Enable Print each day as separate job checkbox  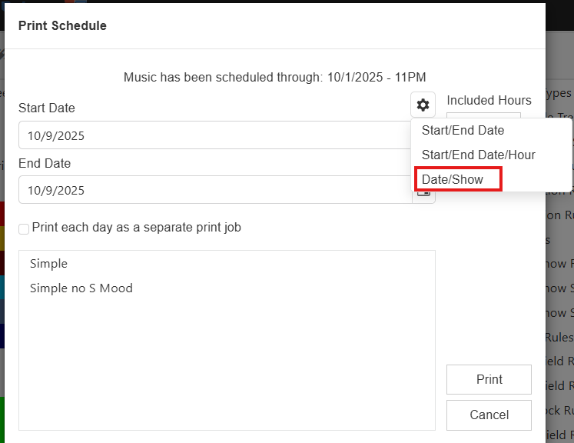pyautogui.click(x=24, y=228)
